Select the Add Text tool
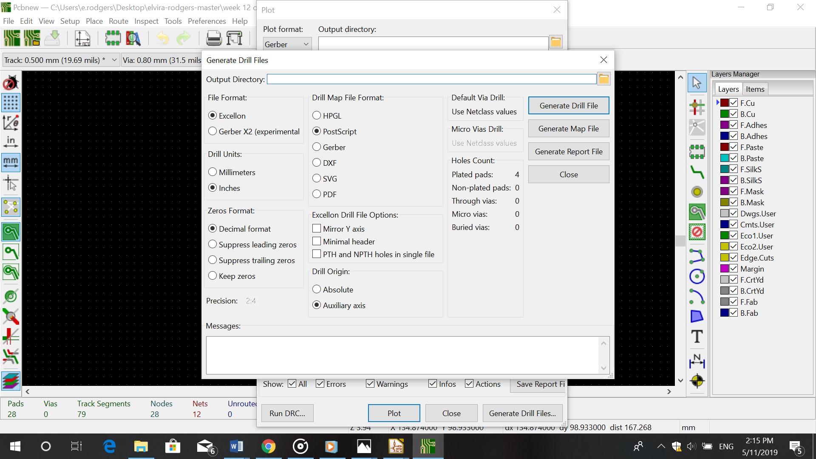This screenshot has width=816, height=459. tap(697, 337)
